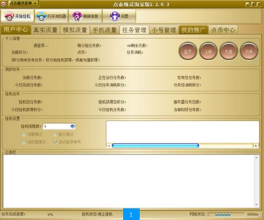
Task: Click the vip剩余天数 label
Action: tap(137, 45)
